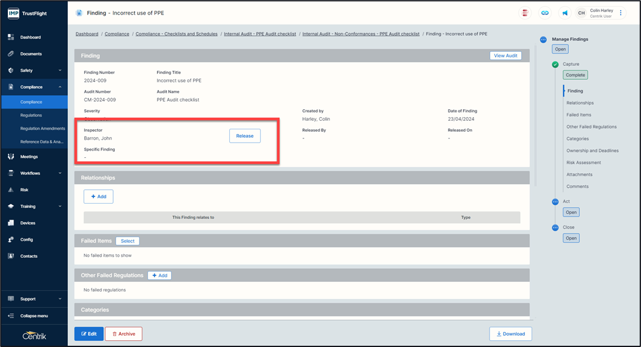Image resolution: width=641 pixels, height=347 pixels.
Task: Click the Compliance breadcrumb link
Action: [117, 34]
